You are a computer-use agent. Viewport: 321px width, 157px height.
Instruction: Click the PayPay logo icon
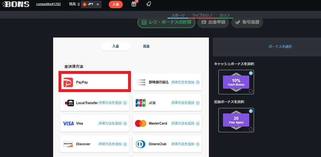coord(68,82)
